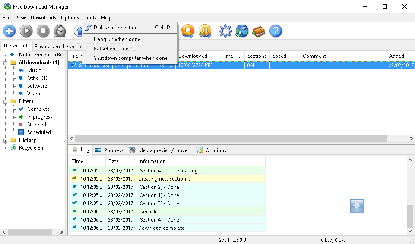Click scroll right arrow of download list
Screen dimensions: 415x244
(x=411, y=138)
